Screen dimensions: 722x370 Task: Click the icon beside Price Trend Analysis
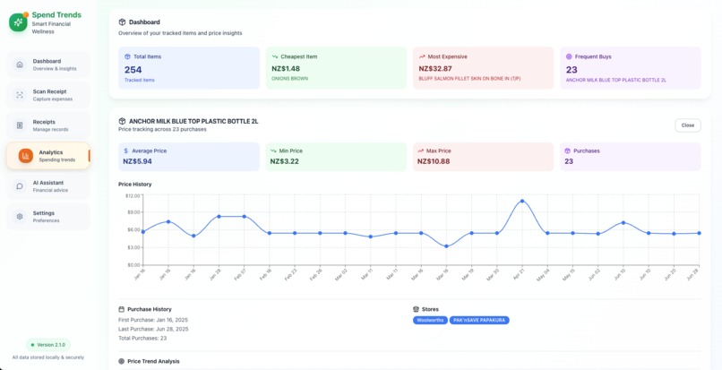122,361
